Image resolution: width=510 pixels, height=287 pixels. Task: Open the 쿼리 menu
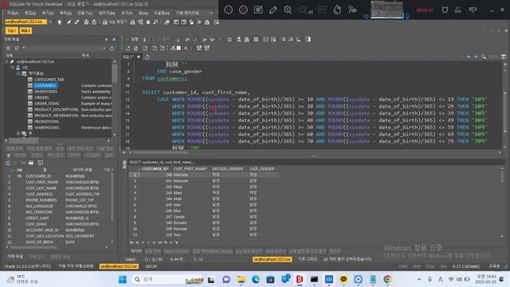pos(65,13)
